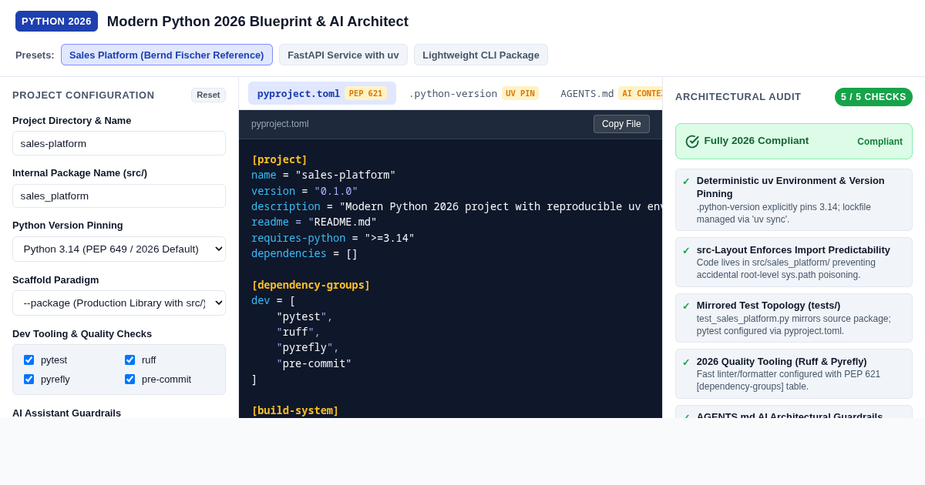Select Lightweight CLI Package preset
Image resolution: width=925 pixels, height=485 pixels.
pyautogui.click(x=481, y=55)
